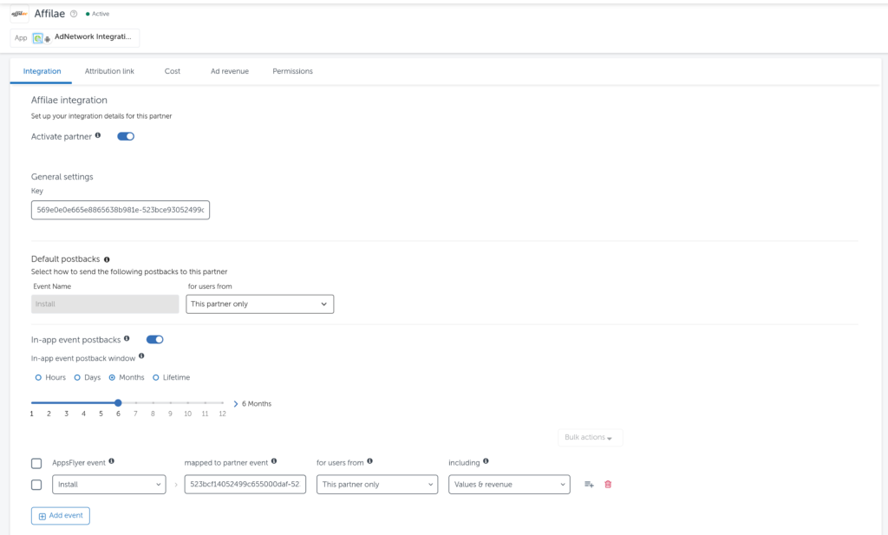This screenshot has height=535, width=888.
Task: Turn off In-app event postbacks toggle
Action: [x=154, y=340]
